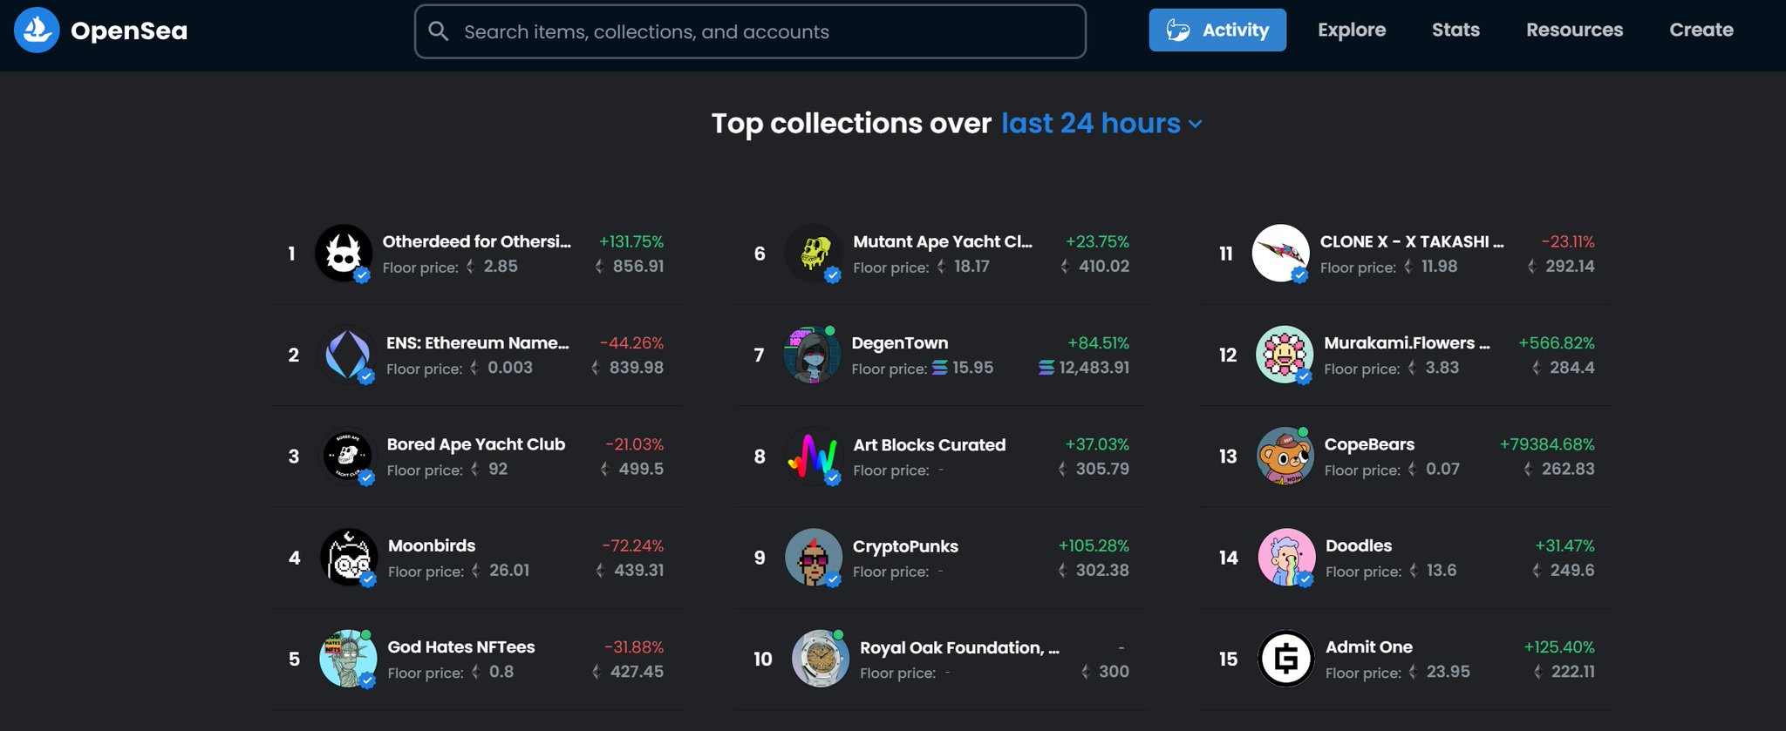Click verified badge on Moonbirds avatar
Screen dimensions: 1786x731
tap(368, 579)
